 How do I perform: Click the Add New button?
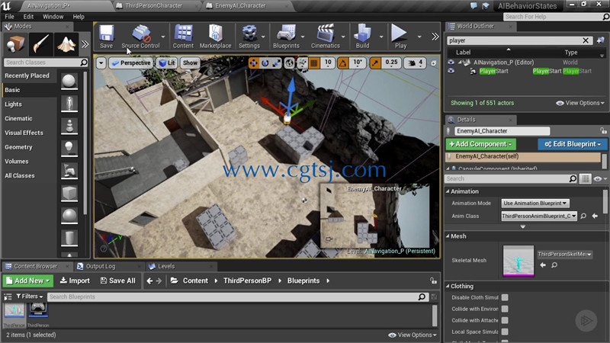click(28, 280)
